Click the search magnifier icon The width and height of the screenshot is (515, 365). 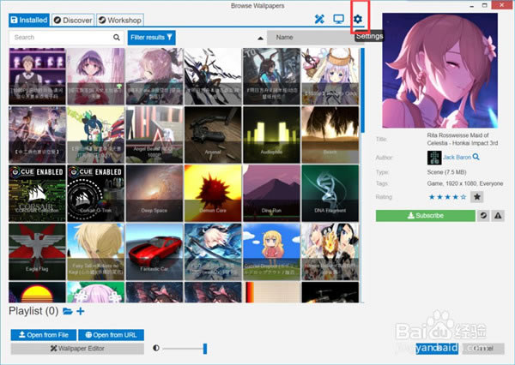point(117,38)
